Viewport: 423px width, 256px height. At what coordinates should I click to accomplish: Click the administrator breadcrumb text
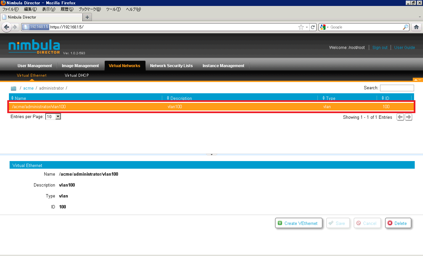pyautogui.click(x=51, y=88)
